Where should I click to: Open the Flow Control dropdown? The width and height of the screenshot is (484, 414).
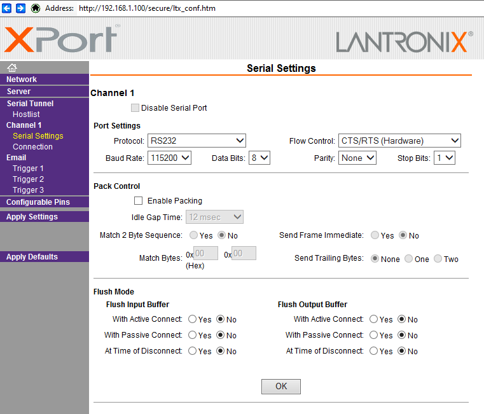(399, 141)
